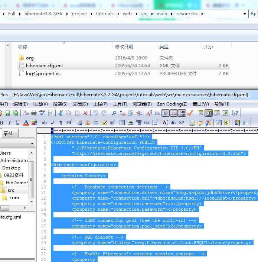
Task: Select log4j.properties in Explorer file list
Action: tap(124, 74)
